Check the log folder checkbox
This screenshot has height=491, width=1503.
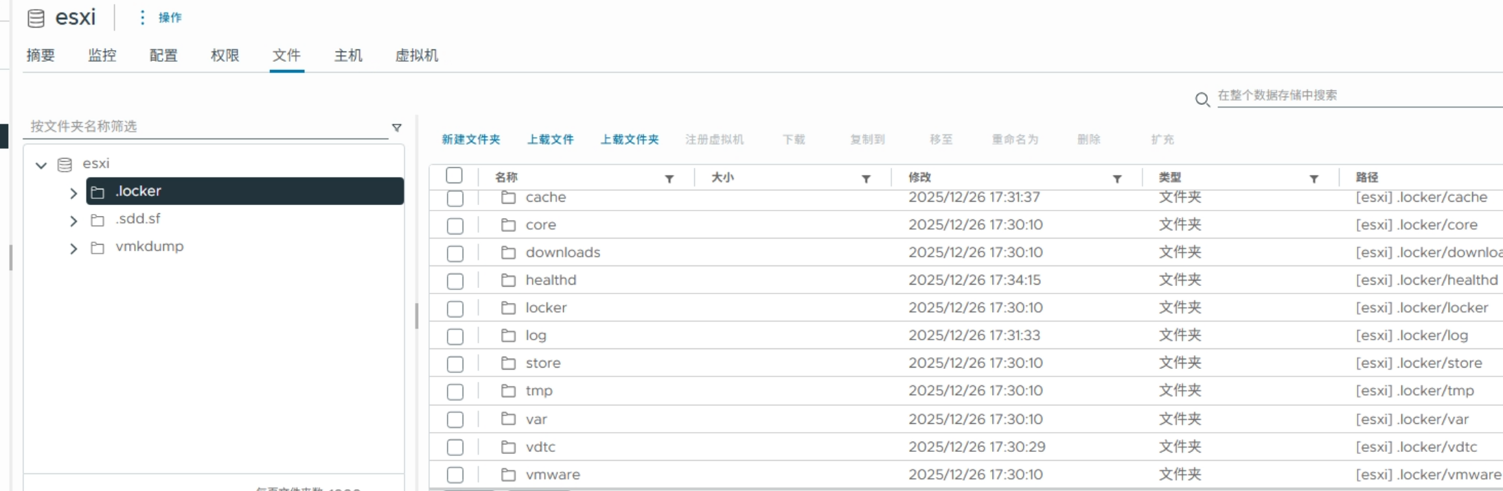coord(455,337)
